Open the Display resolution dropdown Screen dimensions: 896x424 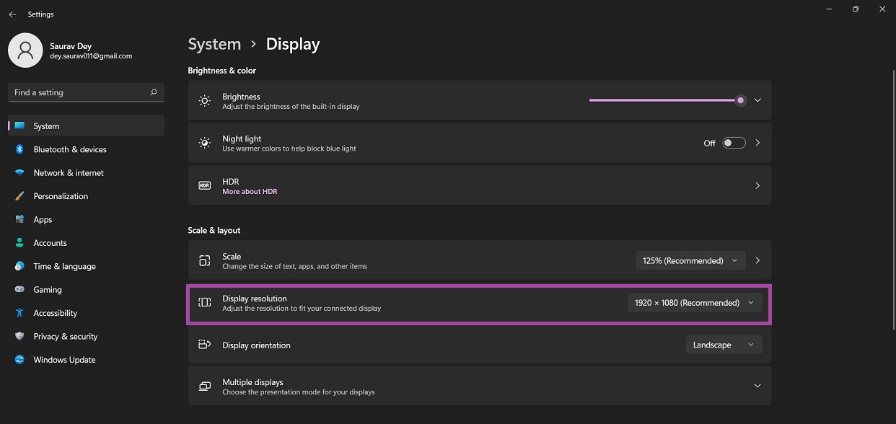[x=694, y=302]
